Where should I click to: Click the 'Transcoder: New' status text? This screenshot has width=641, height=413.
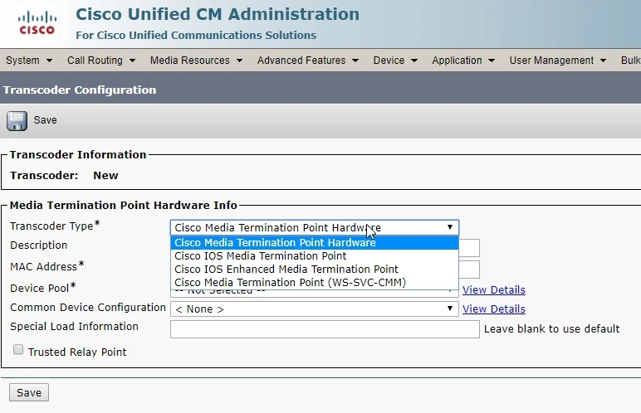click(x=64, y=176)
